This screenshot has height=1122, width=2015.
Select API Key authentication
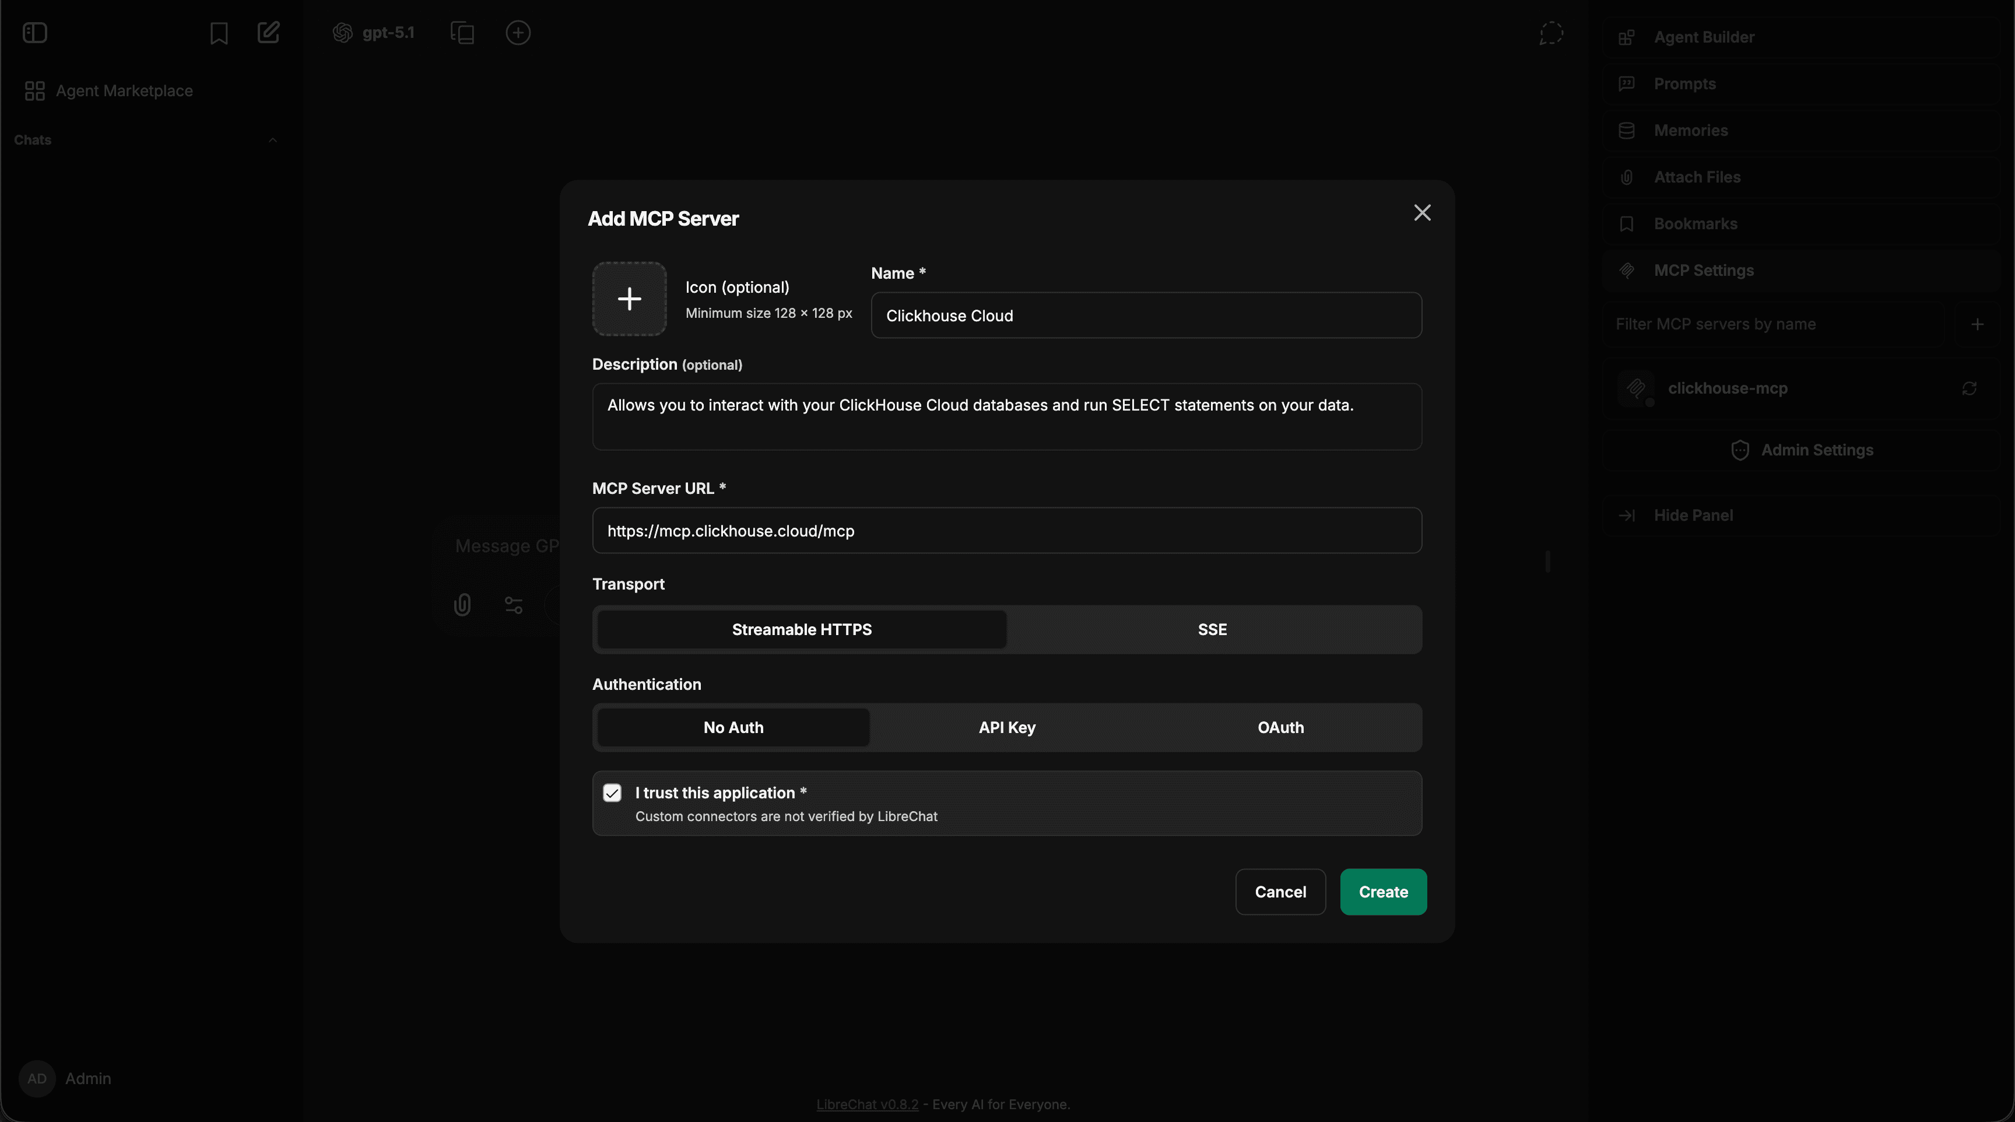point(1006,727)
